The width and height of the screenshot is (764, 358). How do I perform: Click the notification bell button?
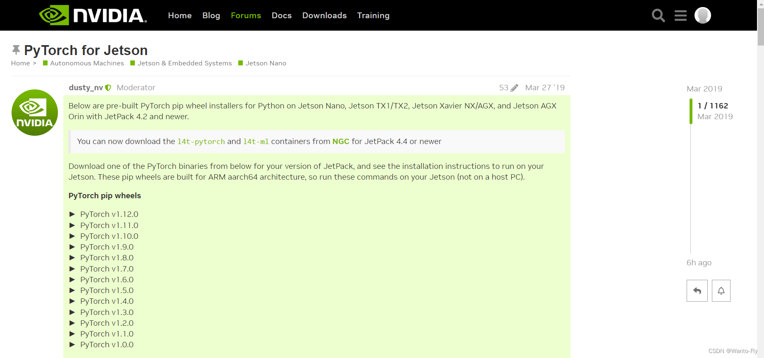tap(721, 291)
